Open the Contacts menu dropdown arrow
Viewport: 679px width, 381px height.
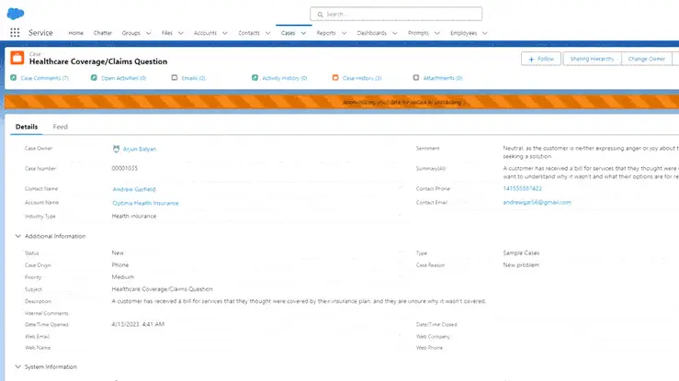(x=267, y=33)
